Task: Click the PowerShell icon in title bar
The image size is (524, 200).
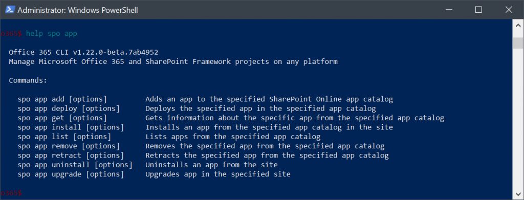Action: [9, 10]
